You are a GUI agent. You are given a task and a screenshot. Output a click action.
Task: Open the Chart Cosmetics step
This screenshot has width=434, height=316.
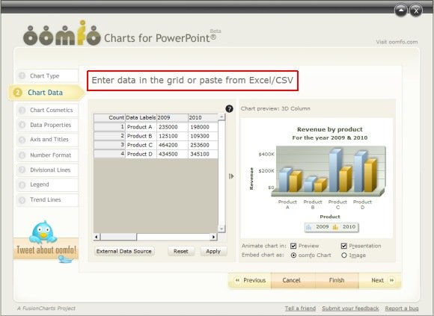coord(47,111)
